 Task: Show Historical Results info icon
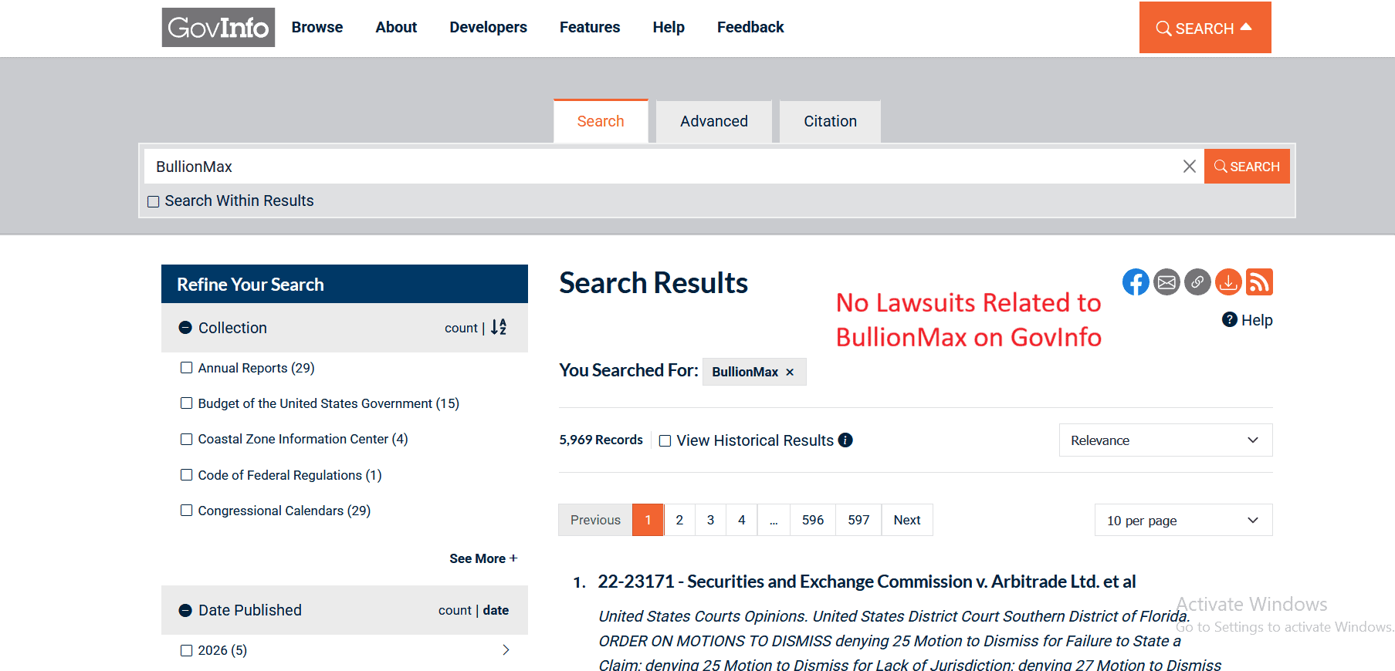pyautogui.click(x=845, y=440)
